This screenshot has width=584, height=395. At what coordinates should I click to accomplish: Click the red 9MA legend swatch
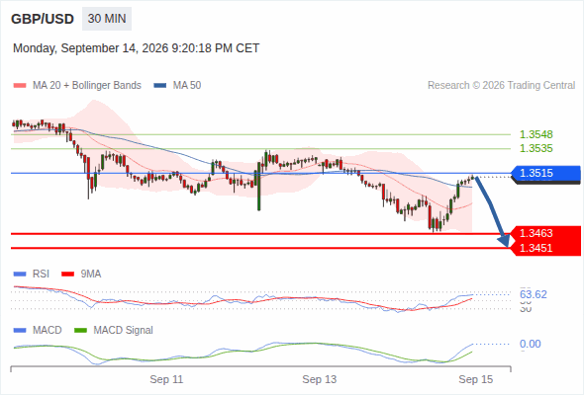tap(67, 275)
